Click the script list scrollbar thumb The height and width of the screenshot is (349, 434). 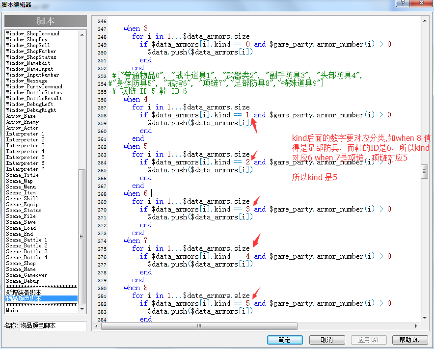(x=82, y=237)
